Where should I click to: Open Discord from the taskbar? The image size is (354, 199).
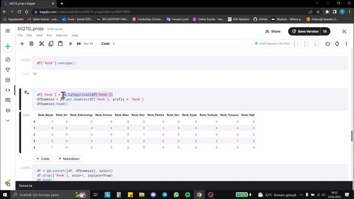coord(153,195)
